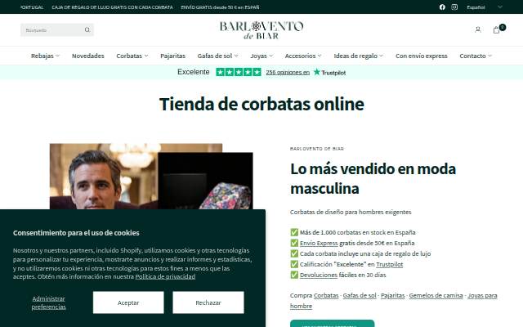Screen dimensions: 523x327
Task: Click the Trustpilot logo in banner
Action: 329,73
